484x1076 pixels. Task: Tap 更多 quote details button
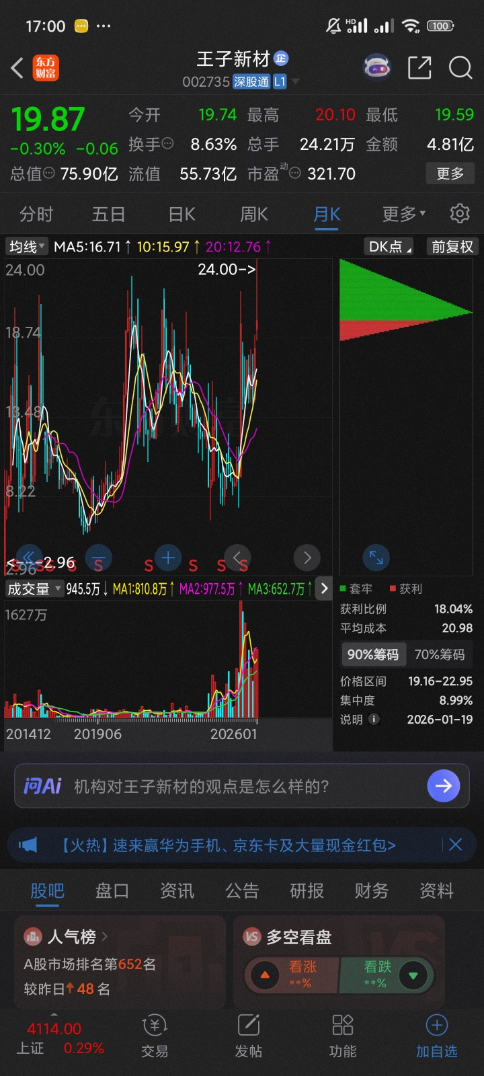[450, 174]
